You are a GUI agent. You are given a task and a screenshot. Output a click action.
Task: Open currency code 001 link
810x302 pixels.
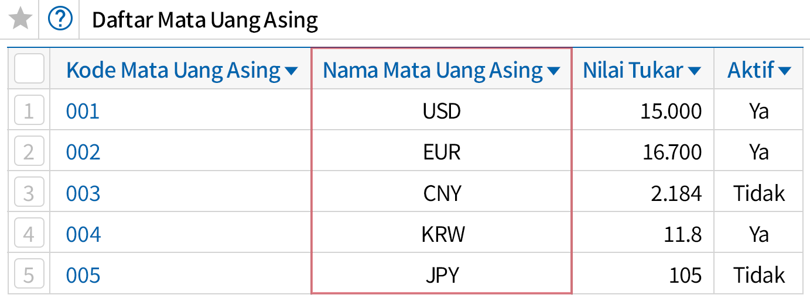coord(83,111)
